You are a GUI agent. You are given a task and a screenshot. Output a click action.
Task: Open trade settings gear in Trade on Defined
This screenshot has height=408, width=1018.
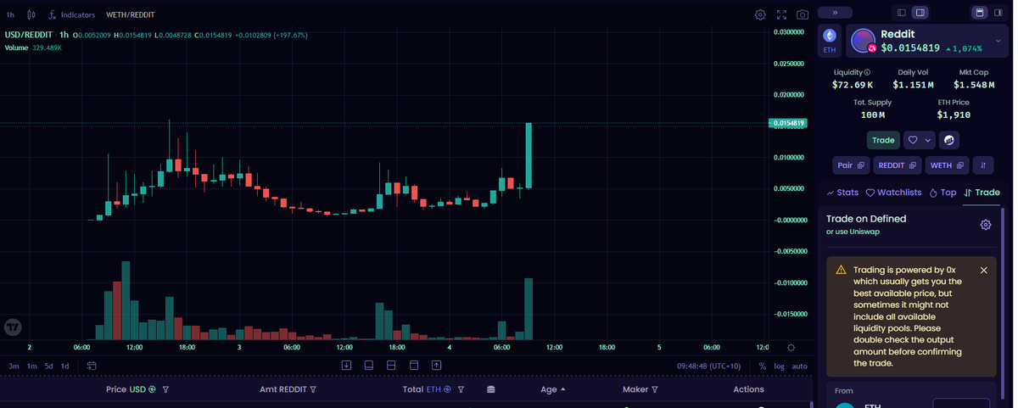click(986, 225)
